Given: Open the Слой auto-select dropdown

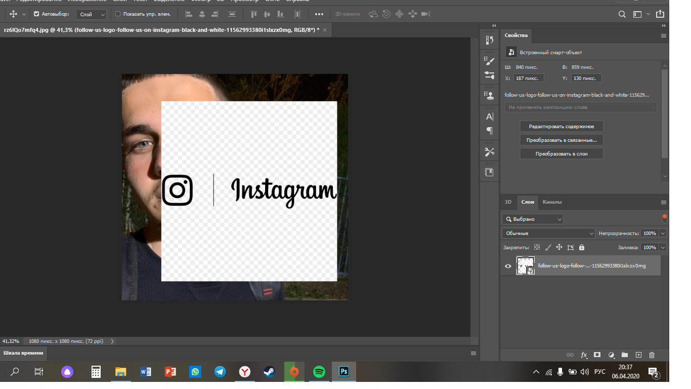Looking at the screenshot, I should (x=92, y=15).
